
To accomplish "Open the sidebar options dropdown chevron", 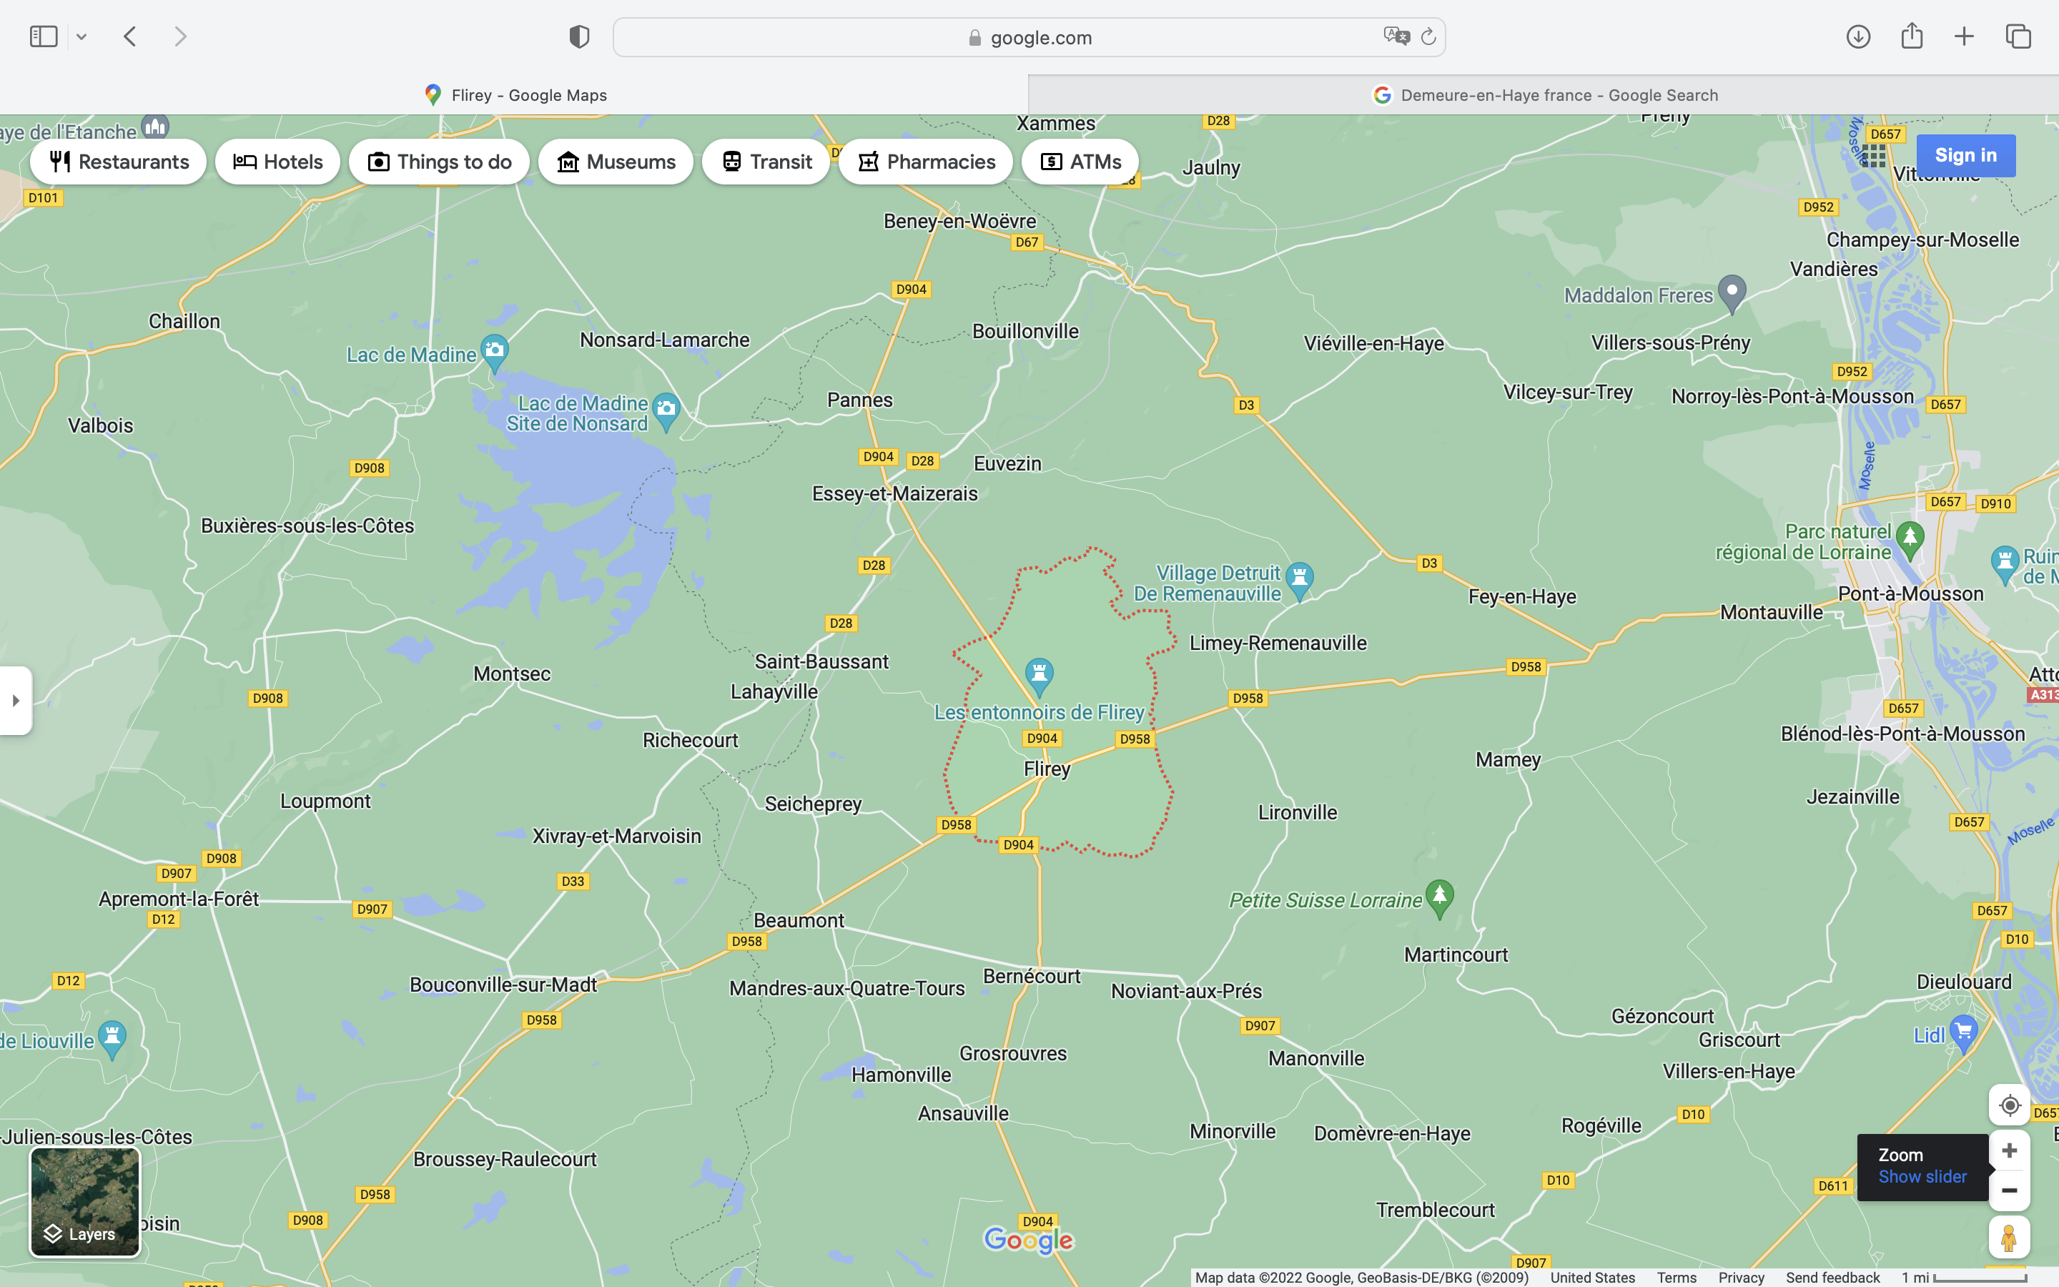I will pos(82,36).
